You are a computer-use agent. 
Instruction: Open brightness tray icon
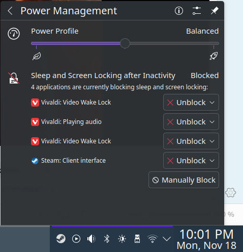point(122,239)
